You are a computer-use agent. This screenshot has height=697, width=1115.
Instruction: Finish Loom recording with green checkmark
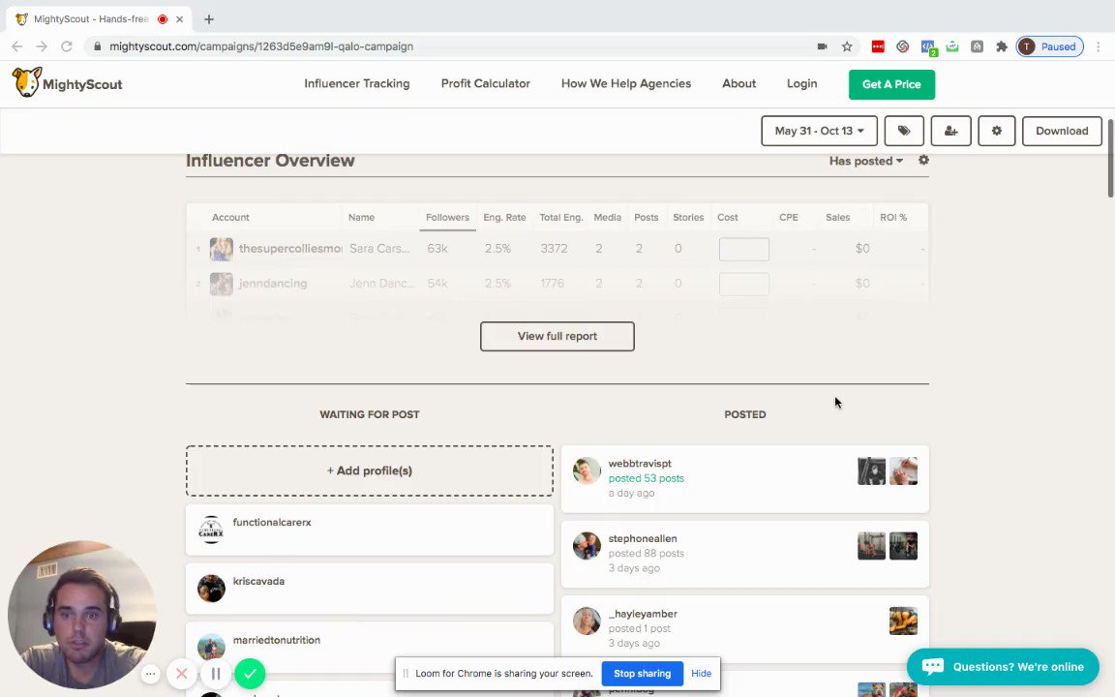tap(250, 673)
